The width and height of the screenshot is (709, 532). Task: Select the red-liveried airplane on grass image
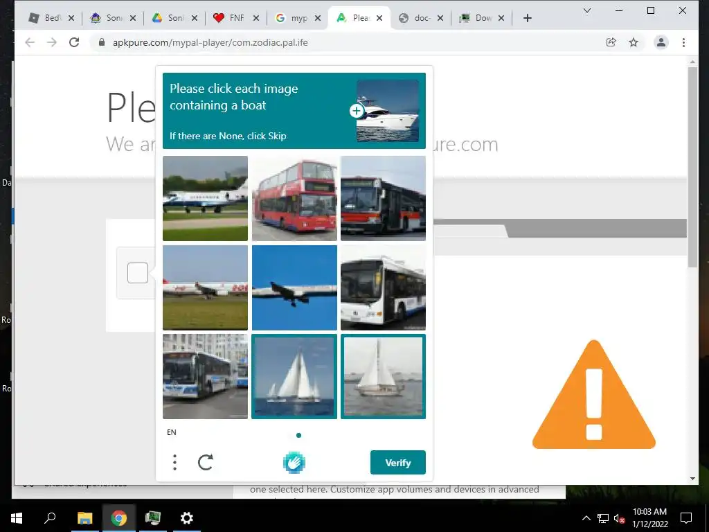[x=205, y=287]
